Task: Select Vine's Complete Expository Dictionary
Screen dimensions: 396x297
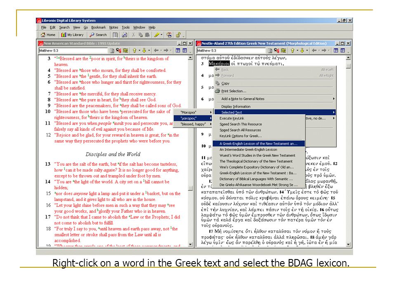Action: pos(259,167)
